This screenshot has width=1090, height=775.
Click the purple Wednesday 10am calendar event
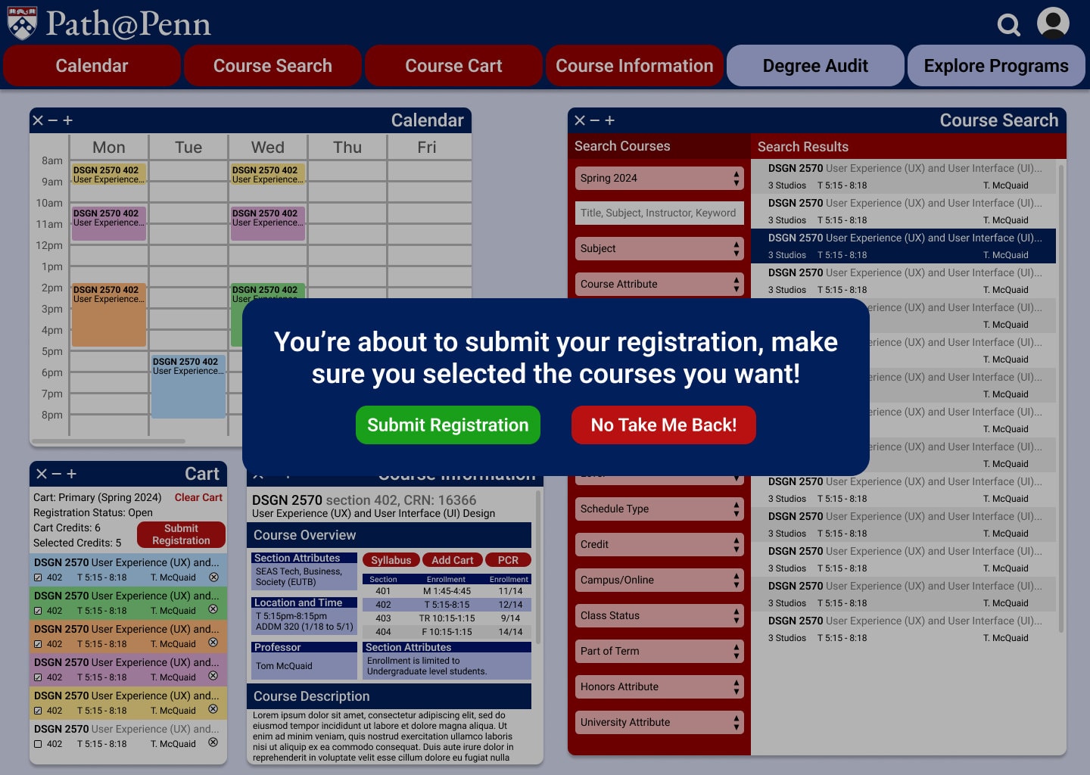(268, 224)
